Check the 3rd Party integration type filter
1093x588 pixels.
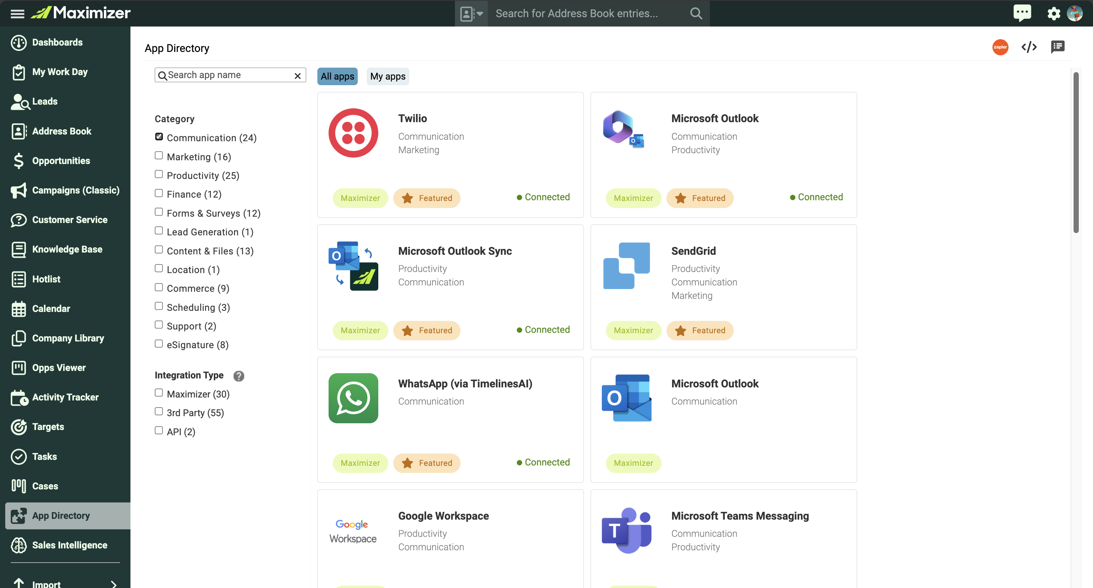click(159, 412)
